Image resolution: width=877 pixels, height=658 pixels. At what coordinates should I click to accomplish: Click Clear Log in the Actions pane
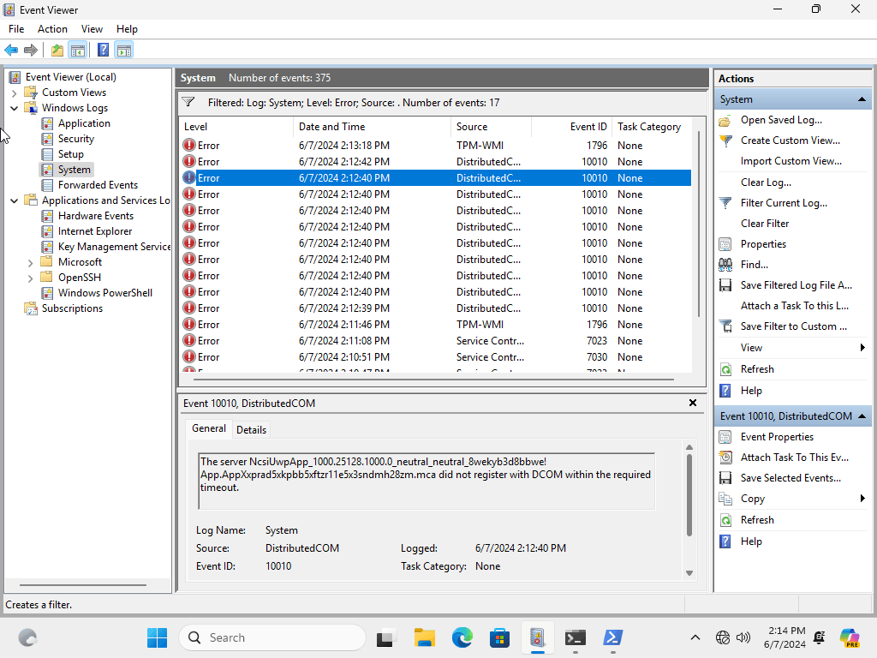(x=766, y=182)
